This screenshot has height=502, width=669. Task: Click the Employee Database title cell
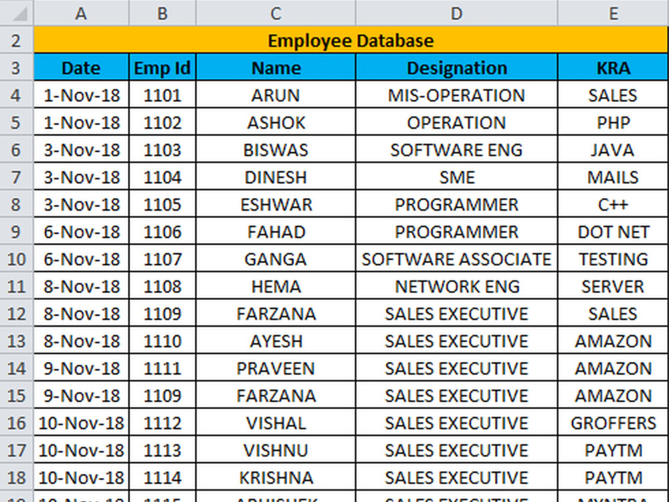tap(351, 41)
